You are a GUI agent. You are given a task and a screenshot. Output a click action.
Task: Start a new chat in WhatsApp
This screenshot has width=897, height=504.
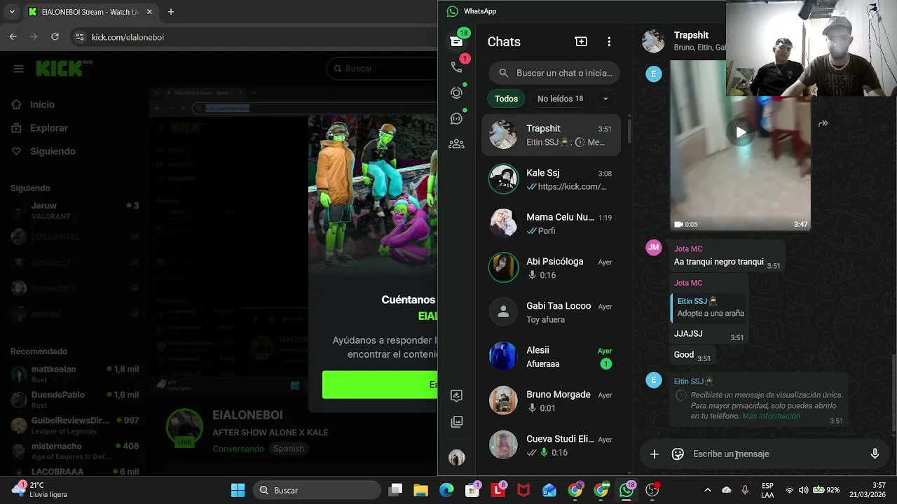tap(581, 41)
